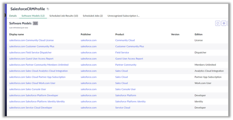Click the tag icon beside SalesforceCRMProfile title
The height and width of the screenshot is (120, 233).
pos(48,9)
